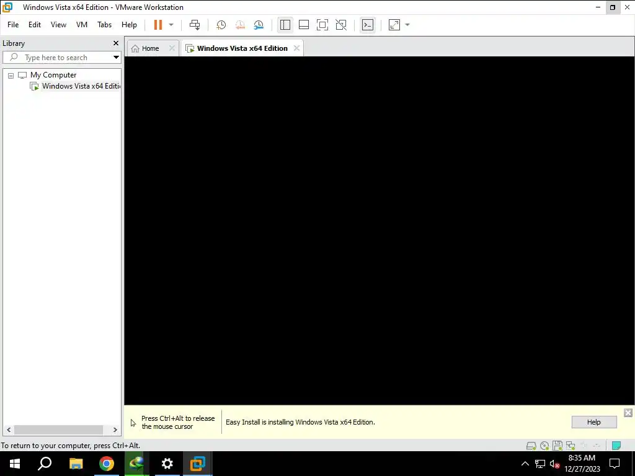Image resolution: width=635 pixels, height=476 pixels.
Task: Click the VMware logo in title bar
Action: 7,7
